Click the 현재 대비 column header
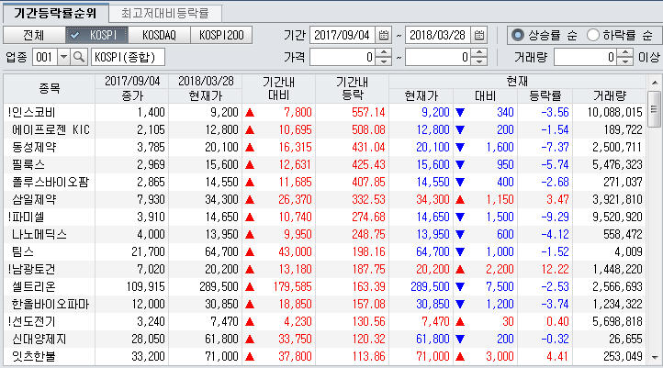Viewport: 663px width, 368px height. point(486,96)
